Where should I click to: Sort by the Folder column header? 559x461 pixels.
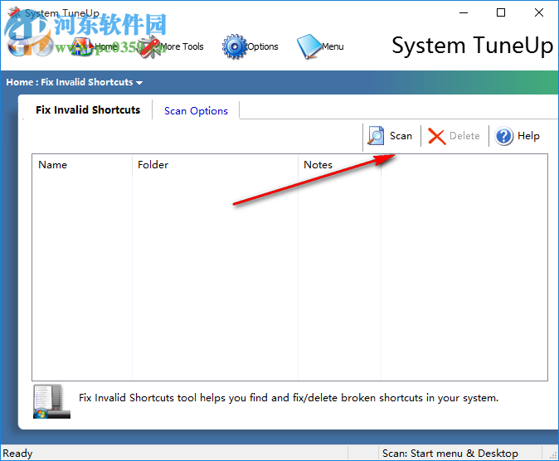[x=215, y=165]
